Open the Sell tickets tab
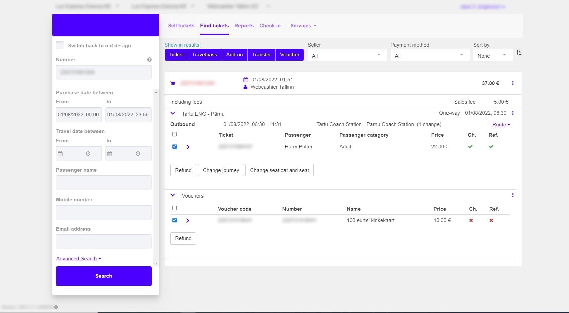 [181, 26]
